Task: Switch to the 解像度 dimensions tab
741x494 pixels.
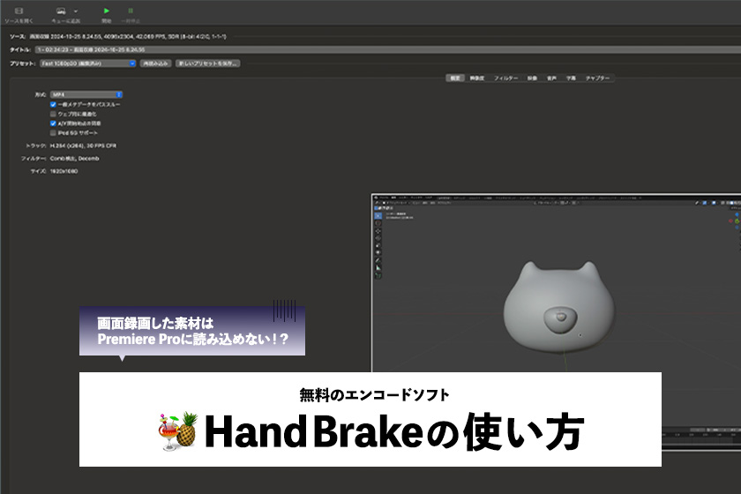Action: [x=477, y=78]
